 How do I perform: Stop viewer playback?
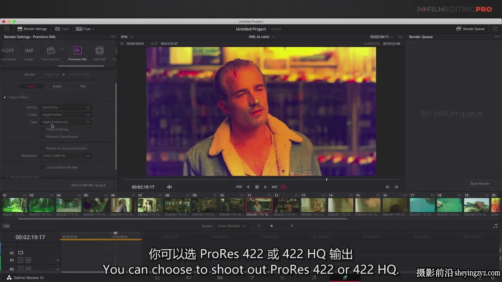pyautogui.click(x=257, y=187)
